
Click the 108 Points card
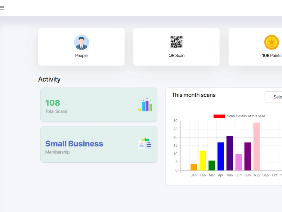(x=262, y=47)
